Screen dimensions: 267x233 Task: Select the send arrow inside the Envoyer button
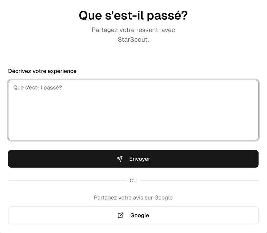(119, 158)
